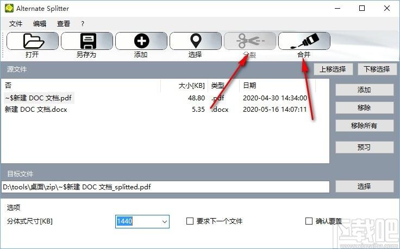Open the 编辑 menu

tap(40, 24)
